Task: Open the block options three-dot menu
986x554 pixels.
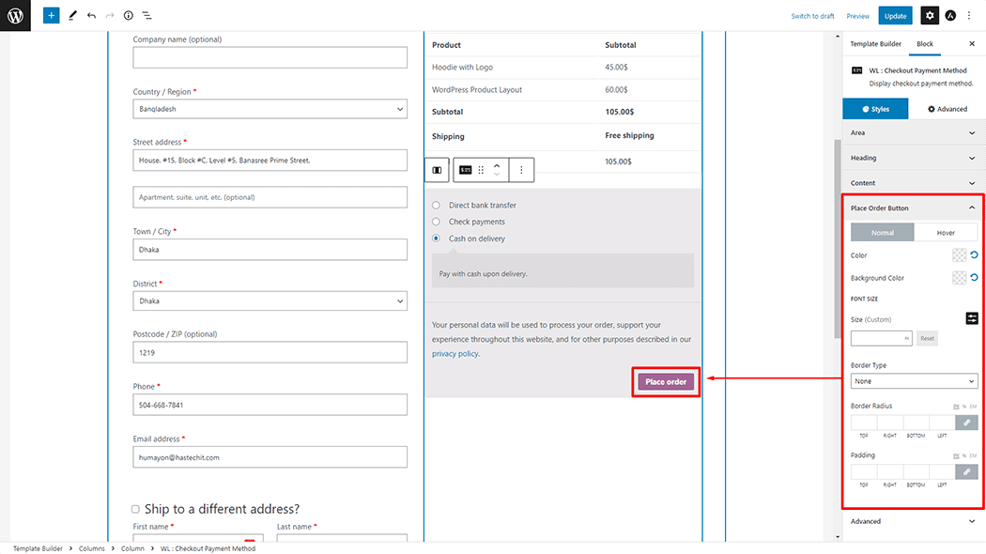Action: pyautogui.click(x=521, y=170)
